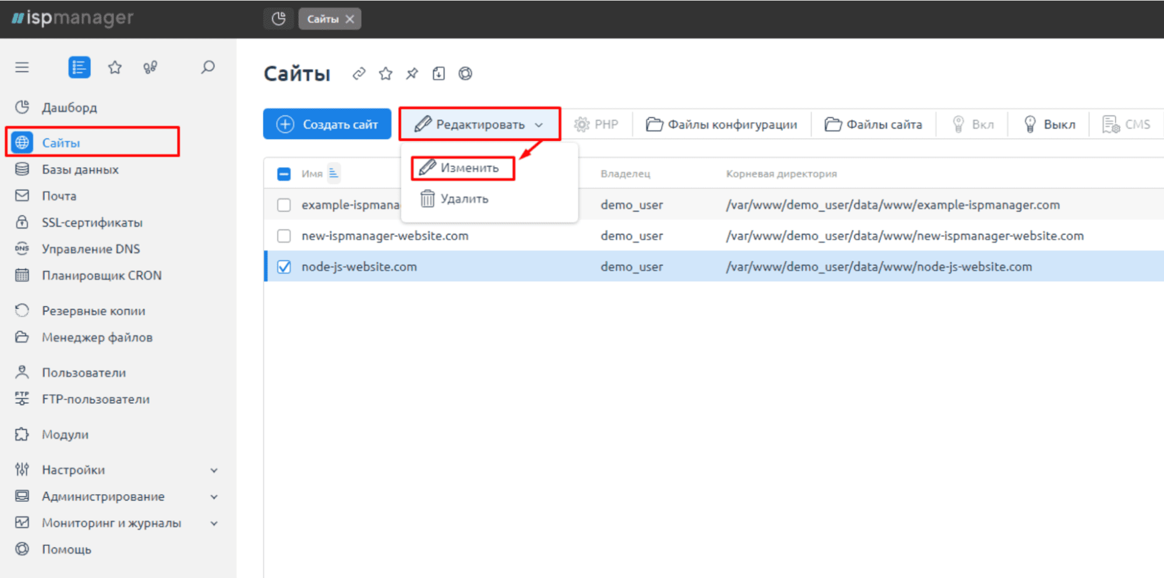
Task: Open the tree-style menu icon in sidebar
Action: tap(150, 68)
